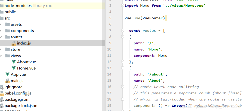This screenshot has height=111, width=242.
Task: Fold the object starting at line 8
Action: [x=123, y=37]
